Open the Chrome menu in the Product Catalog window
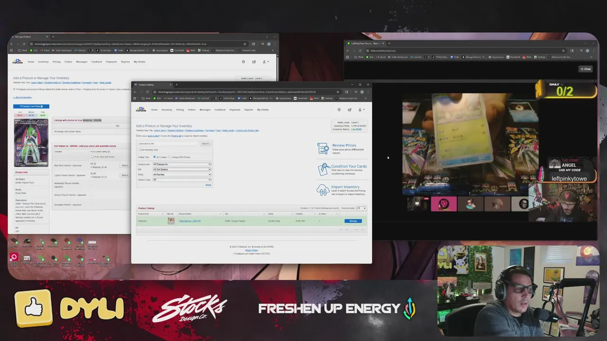This screenshot has width=607, height=341. [x=368, y=92]
